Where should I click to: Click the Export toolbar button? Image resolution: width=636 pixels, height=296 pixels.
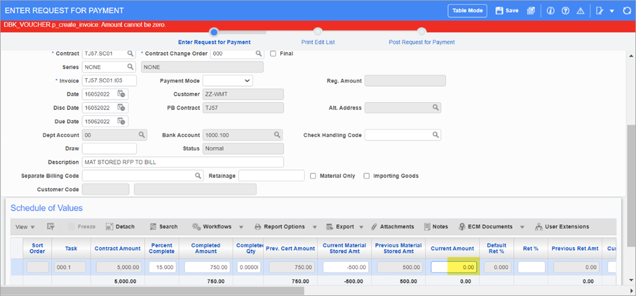click(340, 227)
